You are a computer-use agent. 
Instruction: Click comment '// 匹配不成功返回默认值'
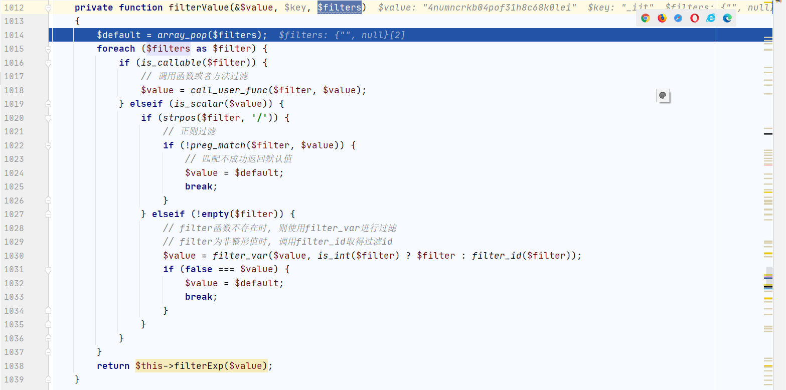[238, 159]
